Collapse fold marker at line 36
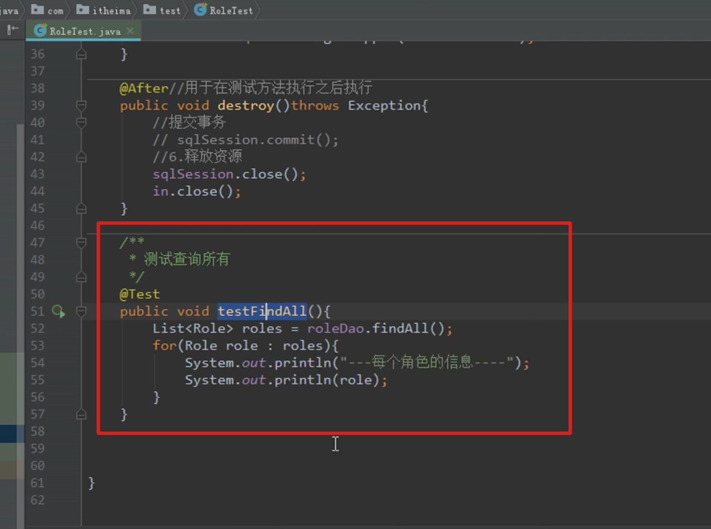This screenshot has width=711, height=529. [81, 54]
